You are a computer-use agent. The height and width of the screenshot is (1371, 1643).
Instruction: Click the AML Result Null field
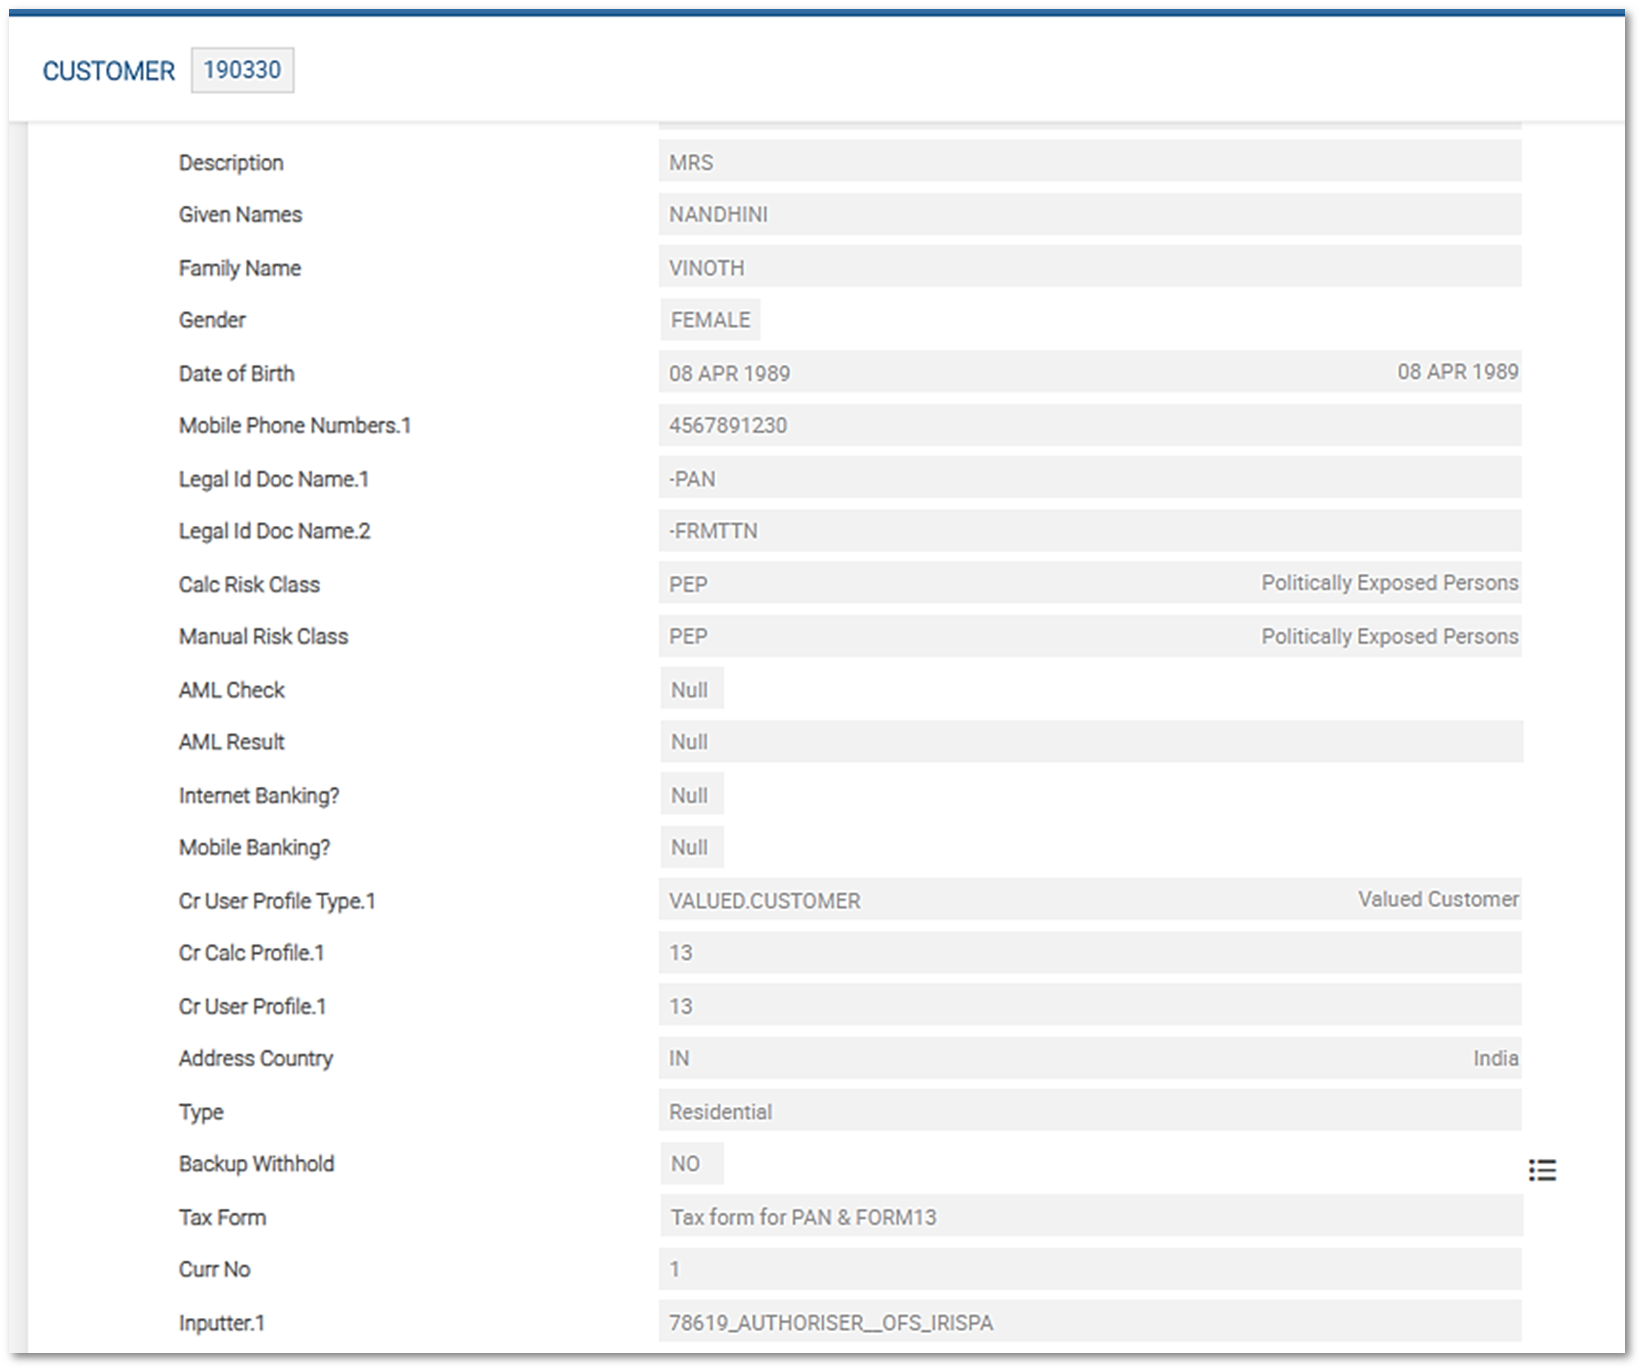click(x=1091, y=741)
